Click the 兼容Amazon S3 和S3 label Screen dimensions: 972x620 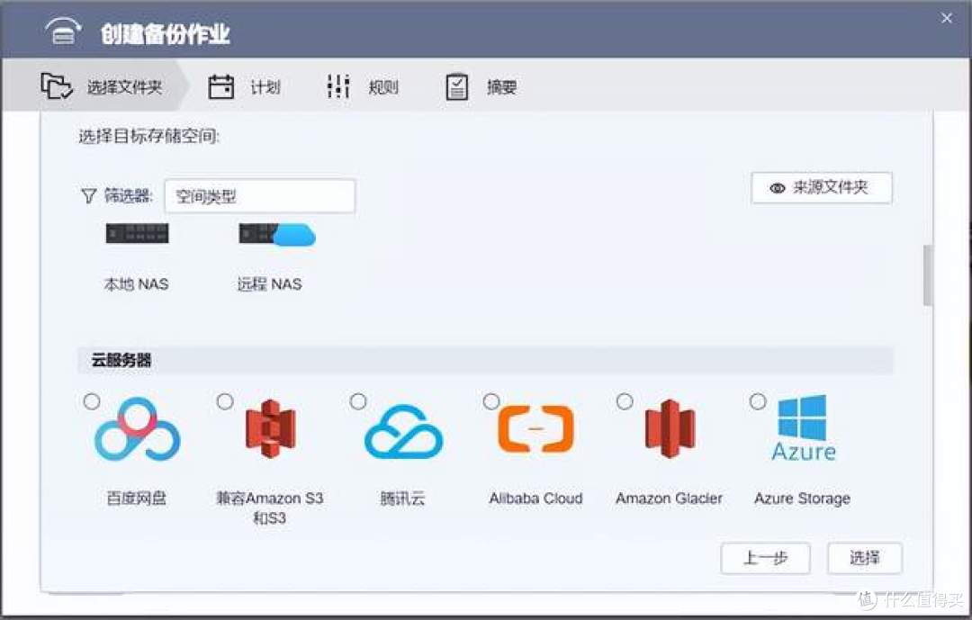pyautogui.click(x=270, y=508)
